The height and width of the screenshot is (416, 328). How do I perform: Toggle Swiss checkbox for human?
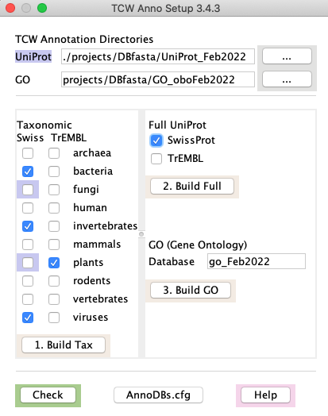(x=28, y=208)
